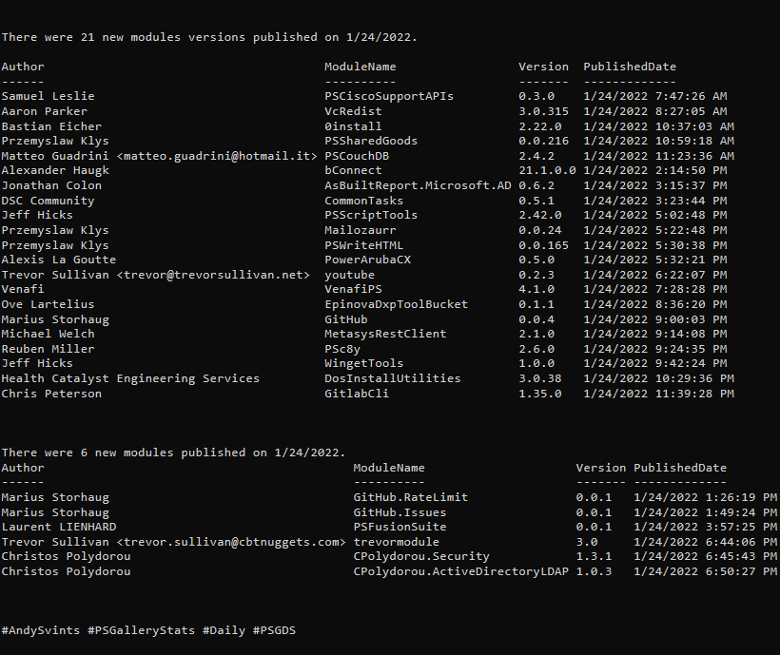Screen dimensions: 780x655
Task: Select author Alexis La Goutte
Action: 59,260
